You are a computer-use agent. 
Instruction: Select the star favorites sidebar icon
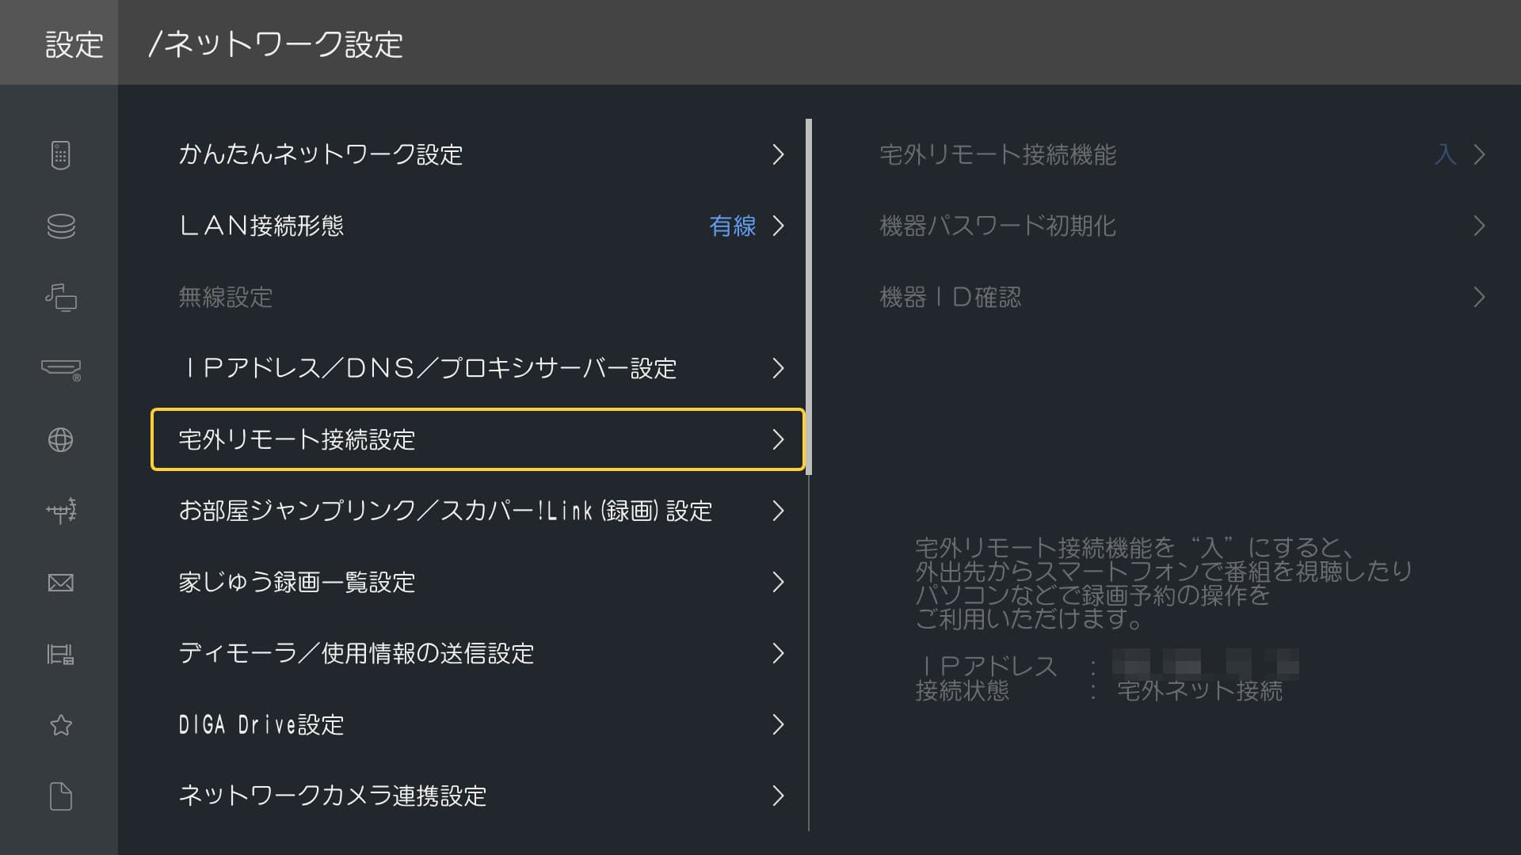(x=60, y=725)
